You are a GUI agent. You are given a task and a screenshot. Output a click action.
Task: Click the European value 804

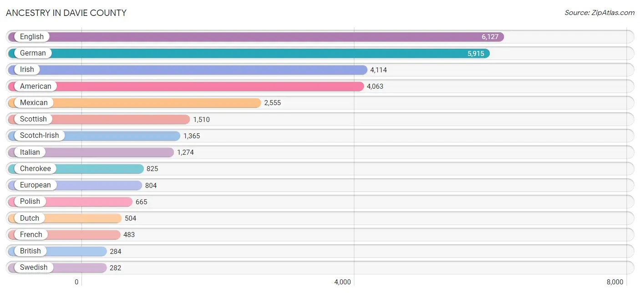151,185
